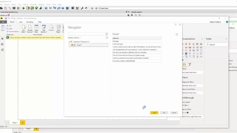Click Spyder's Run current cell icon
This screenshot has height=133, width=237.
[28, 8]
